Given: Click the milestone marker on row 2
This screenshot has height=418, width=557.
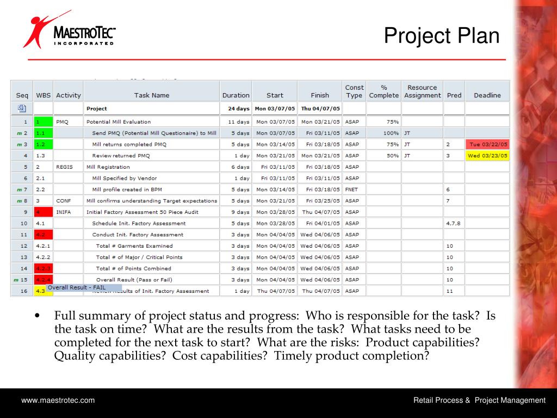Looking at the screenshot, I should [x=19, y=133].
